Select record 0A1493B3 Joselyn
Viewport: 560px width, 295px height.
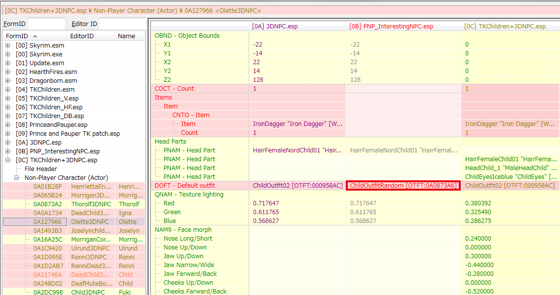(x=74, y=230)
